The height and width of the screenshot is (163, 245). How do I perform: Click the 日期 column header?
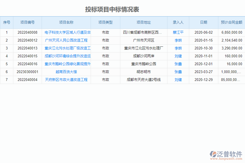click(x=204, y=23)
